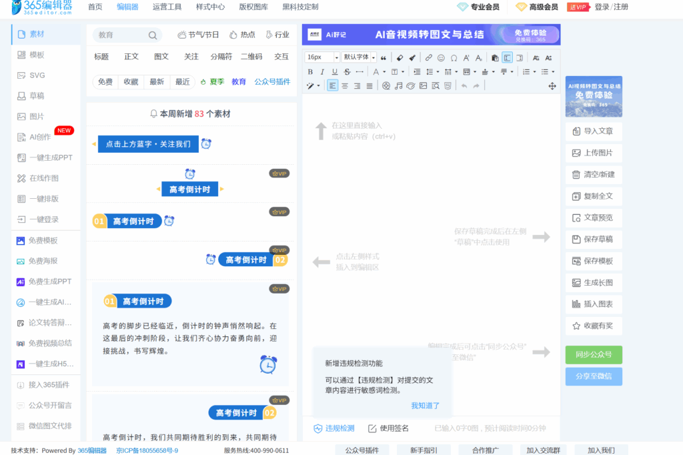Insert a special character with the Omega icon
This screenshot has width=683, height=455.
454,57
